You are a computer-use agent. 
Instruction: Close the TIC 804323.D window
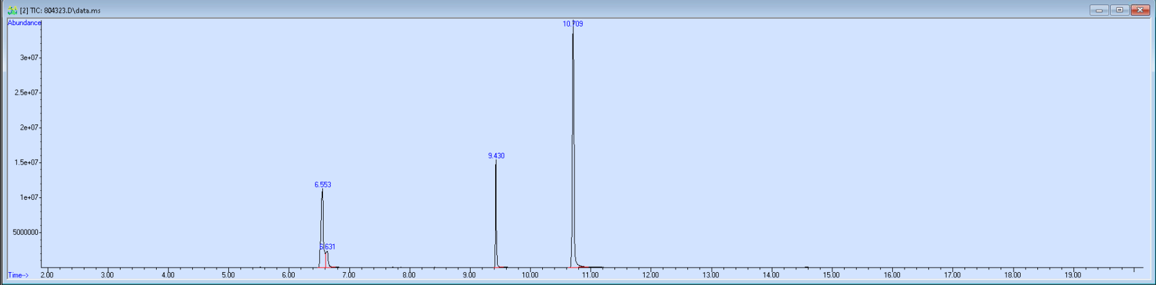pos(1141,10)
